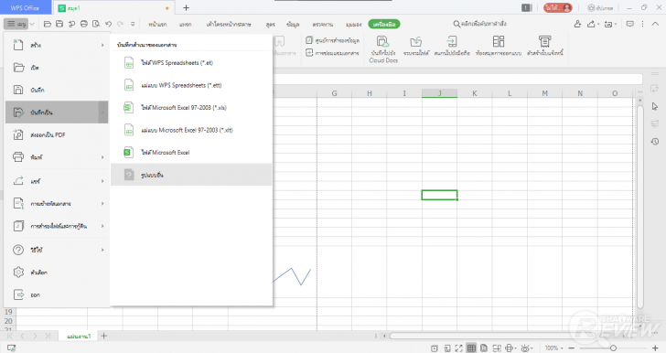The width and height of the screenshot is (666, 353).
Task: Choose Microsoft Excel 97-2003 template (*.xlt) format
Action: coord(191,130)
